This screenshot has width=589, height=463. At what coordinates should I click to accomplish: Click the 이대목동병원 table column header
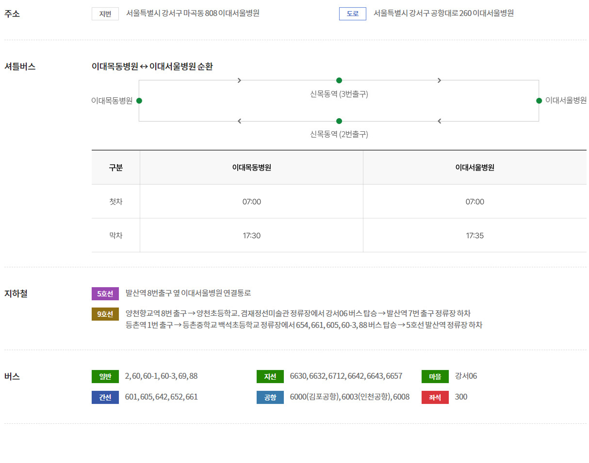click(x=252, y=168)
